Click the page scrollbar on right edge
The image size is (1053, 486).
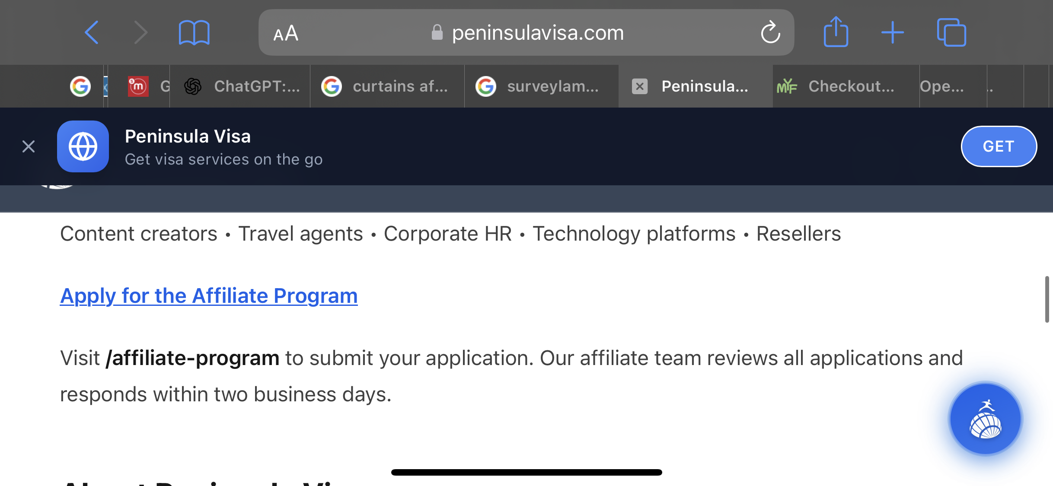[1047, 299]
